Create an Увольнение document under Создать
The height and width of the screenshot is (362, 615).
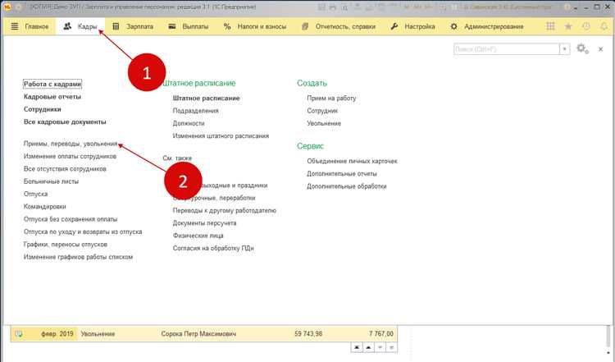324,123
